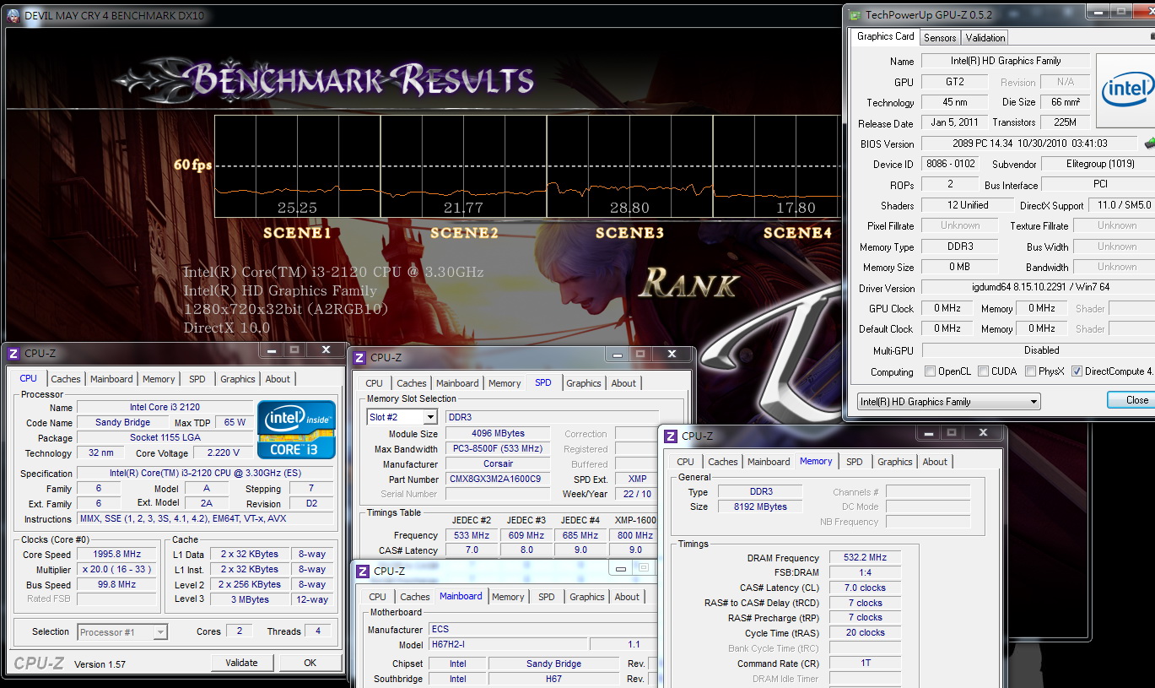Click the Devil May Cry 4 benchmark window icon
The image size is (1155, 688).
14,15
